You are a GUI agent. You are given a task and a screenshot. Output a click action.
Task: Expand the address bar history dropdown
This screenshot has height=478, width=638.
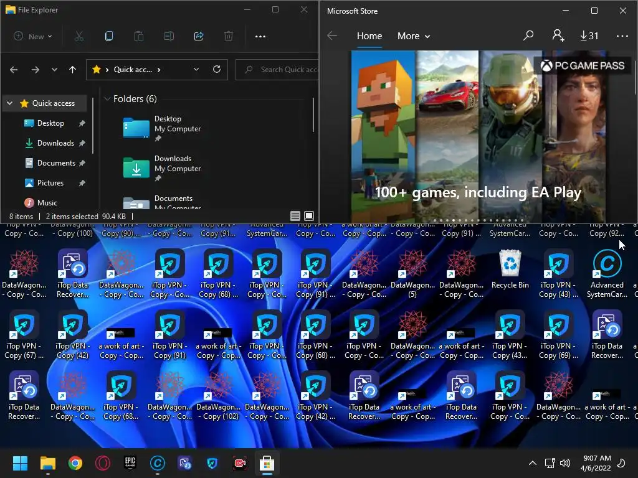click(196, 70)
